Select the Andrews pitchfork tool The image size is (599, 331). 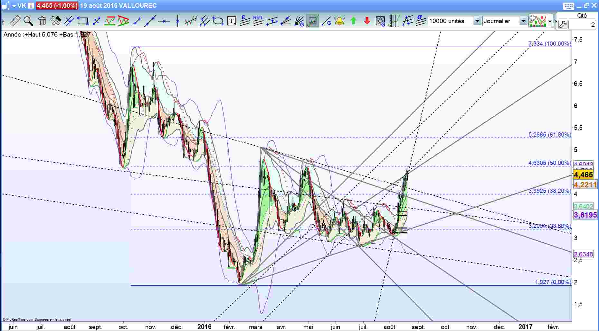pyautogui.click(x=204, y=21)
